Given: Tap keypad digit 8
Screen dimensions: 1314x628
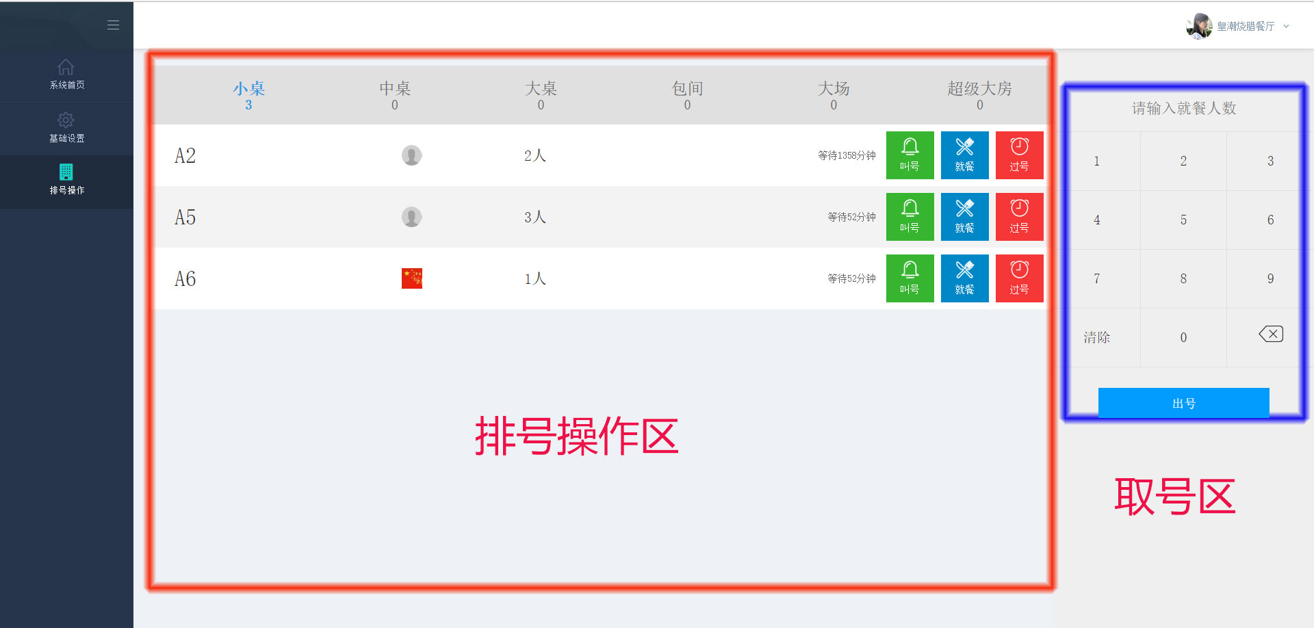Looking at the screenshot, I should pos(1183,278).
